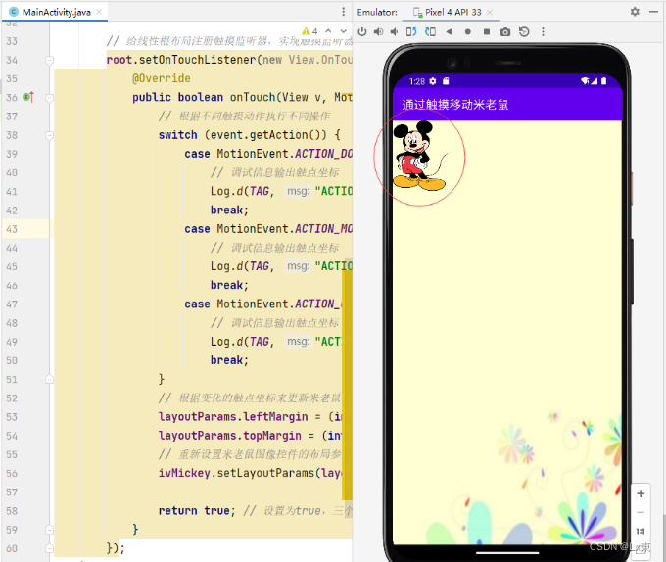Lower emulator volume with the volume down icon
Screen dimensions: 666x562
coord(394,32)
